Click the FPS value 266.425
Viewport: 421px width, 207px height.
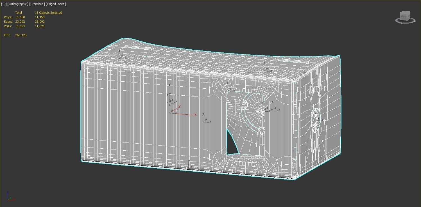[x=21, y=35]
